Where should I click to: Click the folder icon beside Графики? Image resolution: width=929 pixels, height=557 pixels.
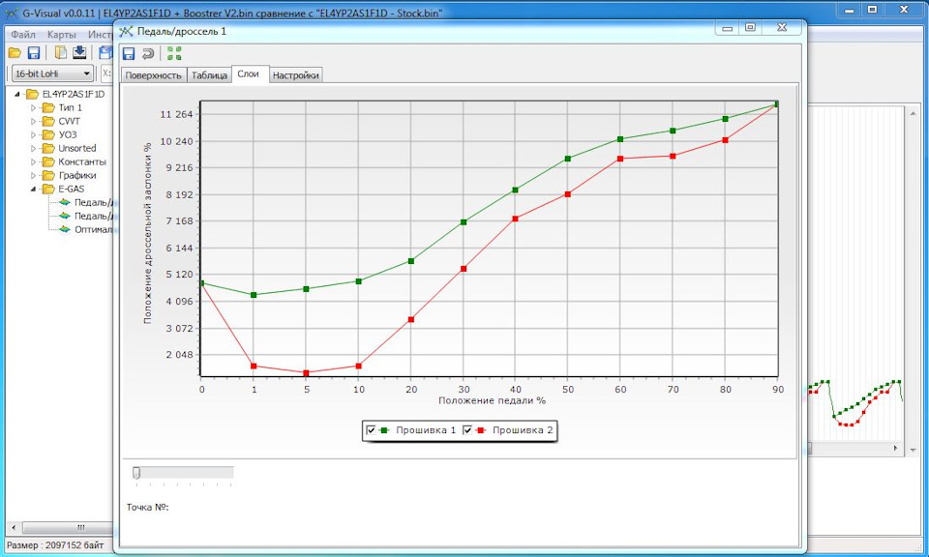(x=48, y=176)
